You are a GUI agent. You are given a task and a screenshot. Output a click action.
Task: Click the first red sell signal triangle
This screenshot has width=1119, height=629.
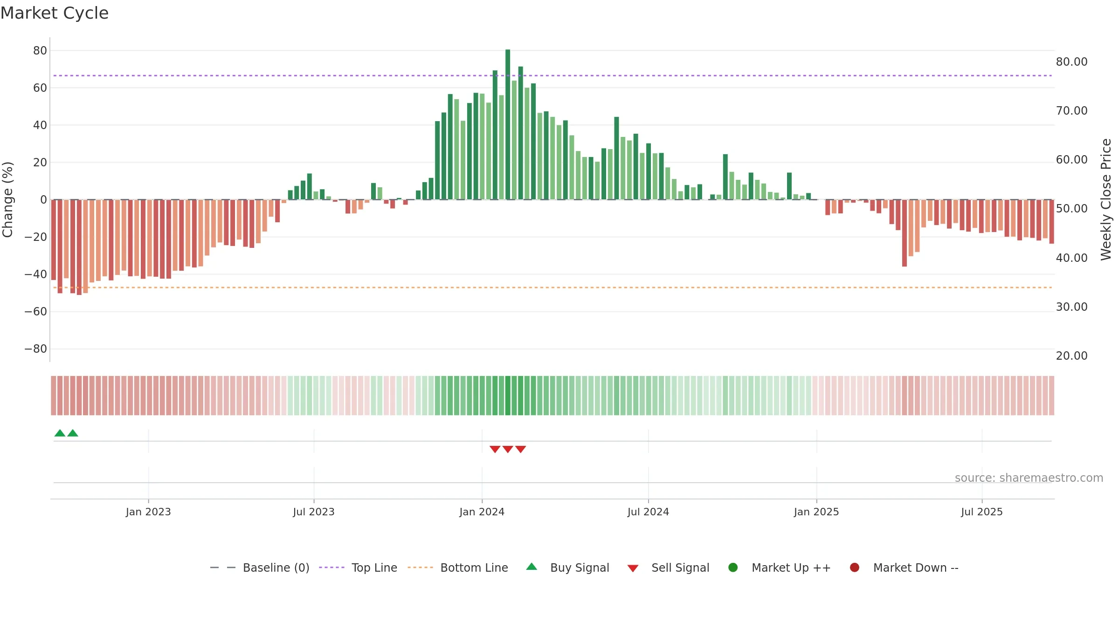coord(495,449)
